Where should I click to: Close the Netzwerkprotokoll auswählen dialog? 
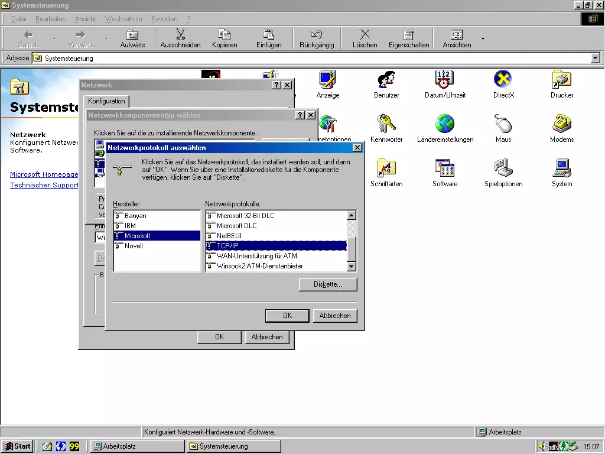(x=357, y=147)
